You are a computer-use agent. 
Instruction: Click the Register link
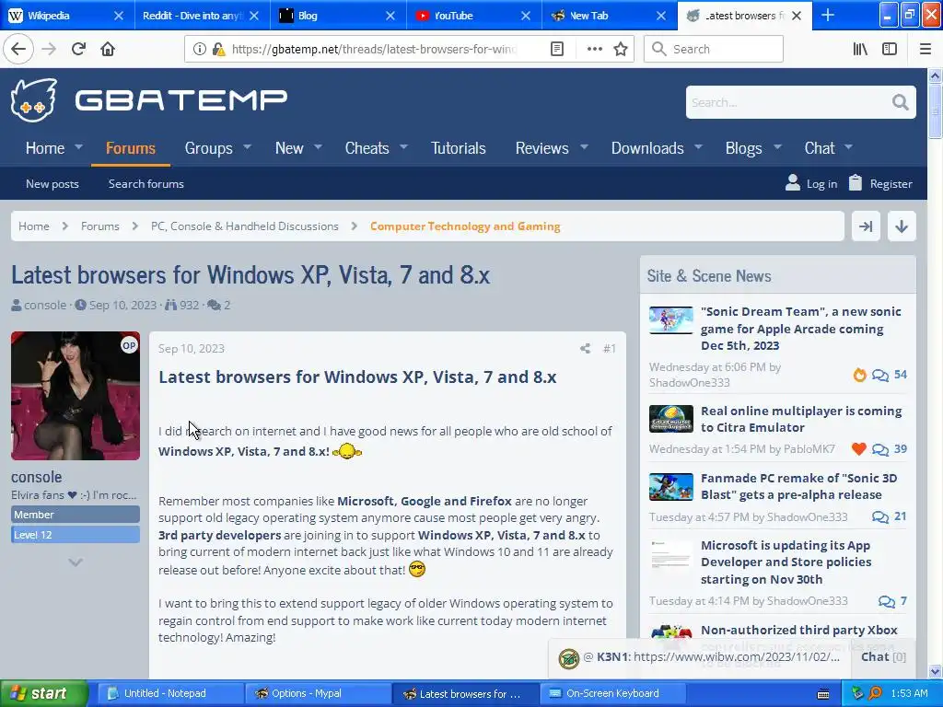[x=891, y=184]
